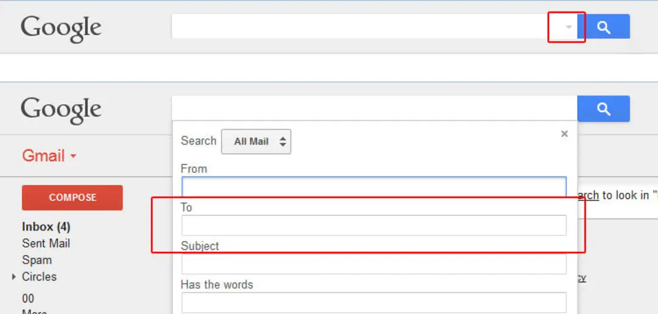Open search options arrow in upper search bar
Image resolution: width=658 pixels, height=314 pixels.
click(x=569, y=27)
